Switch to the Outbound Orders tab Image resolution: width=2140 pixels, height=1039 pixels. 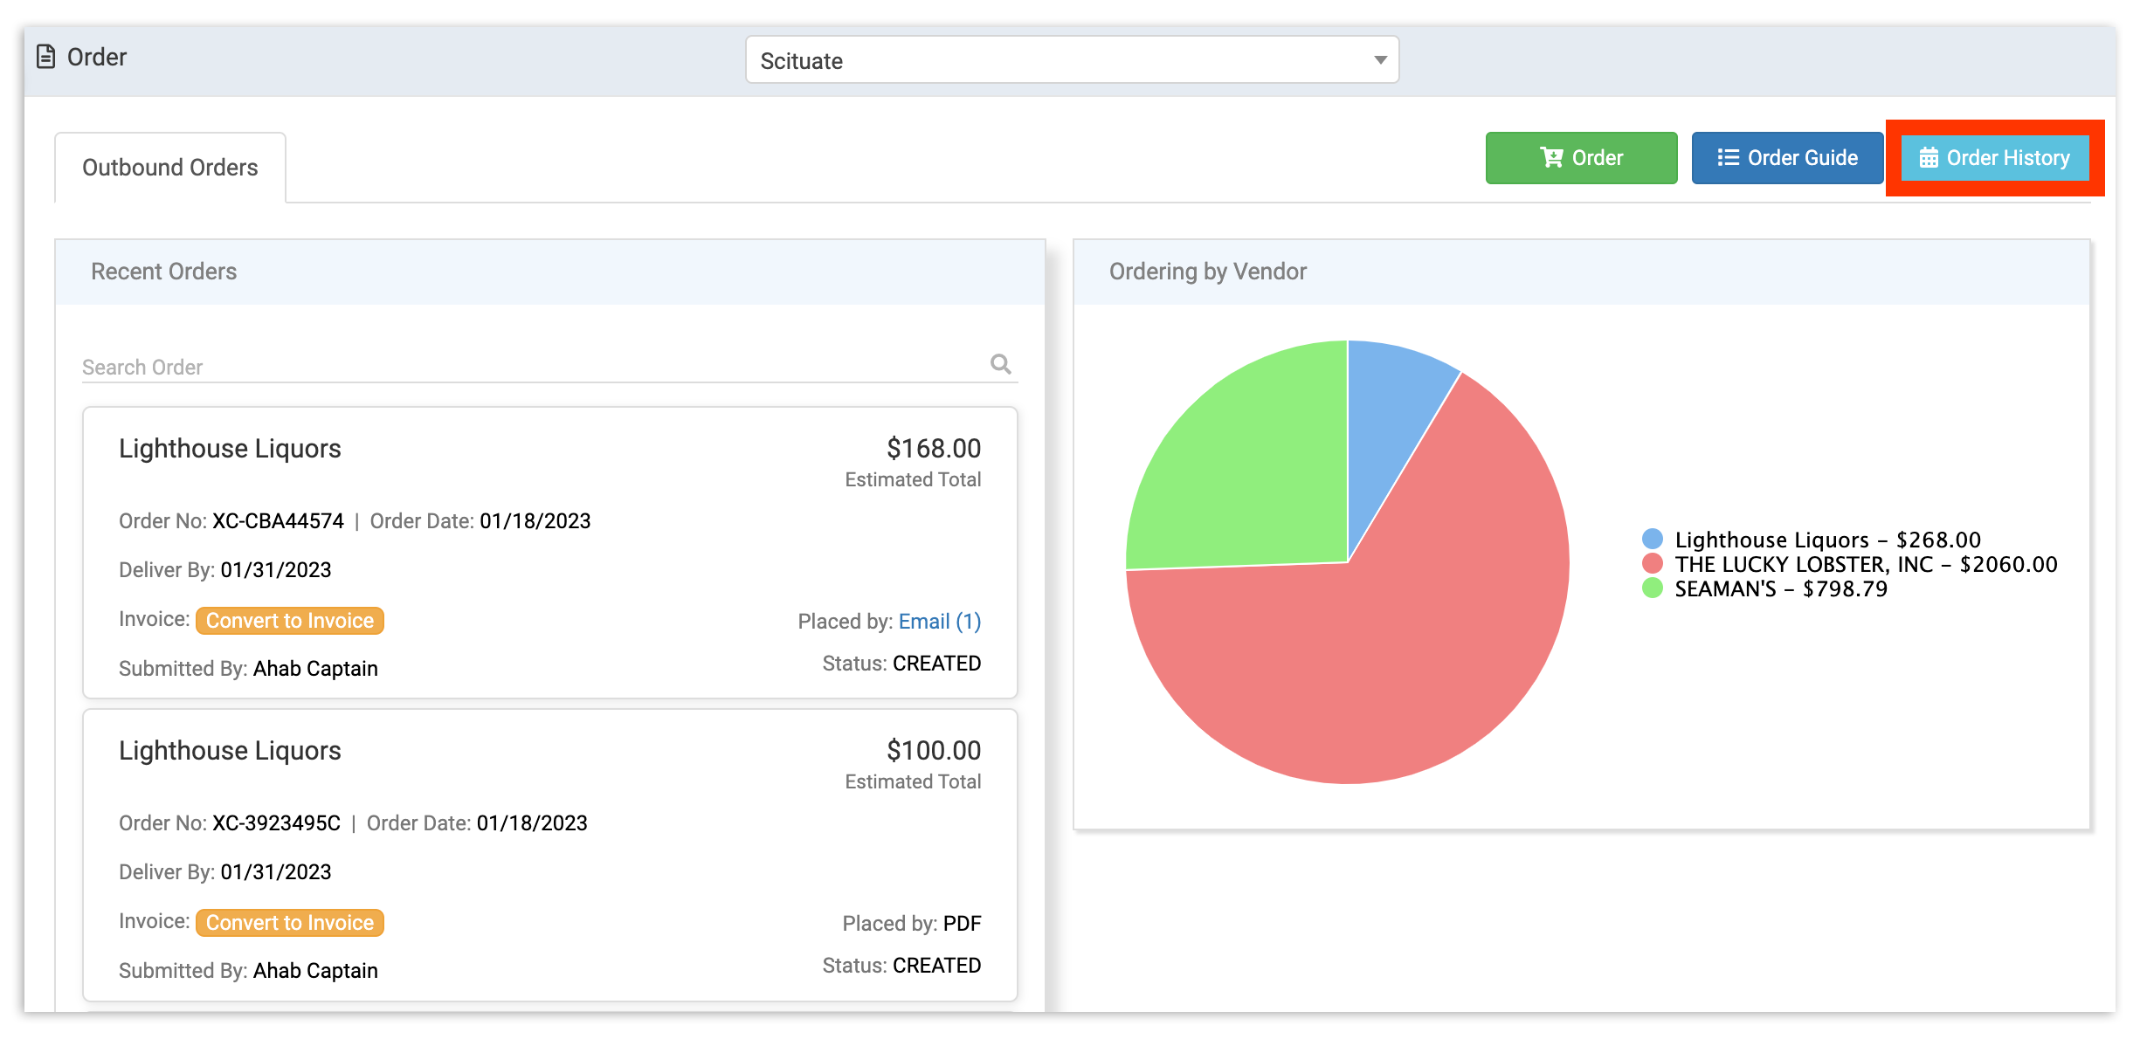[170, 168]
